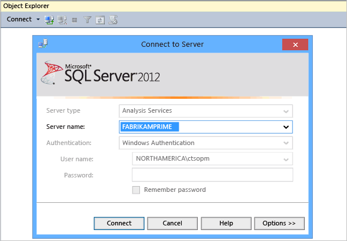The height and width of the screenshot is (241, 347).
Task: Click Connect menu in Object Explorer toolbar
Action: [x=19, y=20]
